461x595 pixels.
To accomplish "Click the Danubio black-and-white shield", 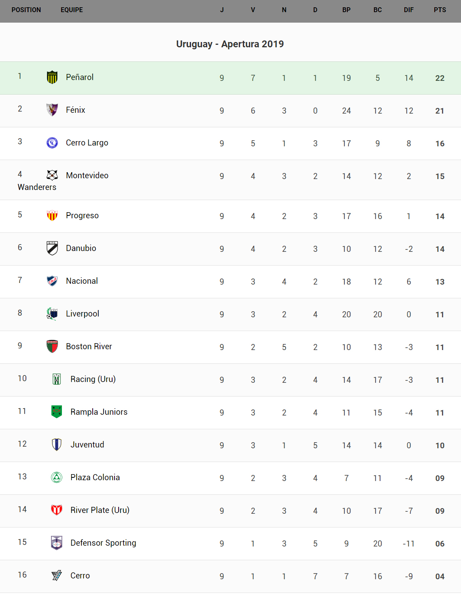I will point(52,248).
